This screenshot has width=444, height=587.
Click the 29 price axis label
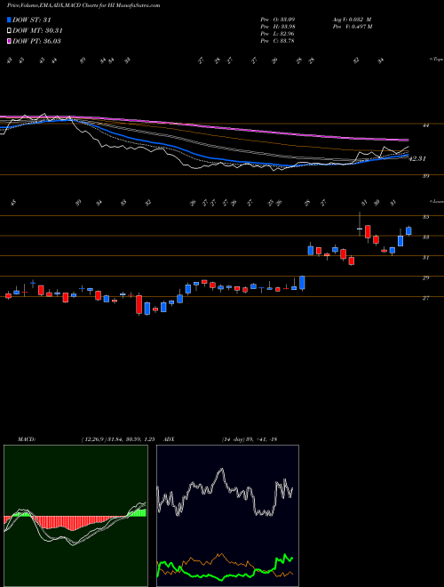pos(425,277)
